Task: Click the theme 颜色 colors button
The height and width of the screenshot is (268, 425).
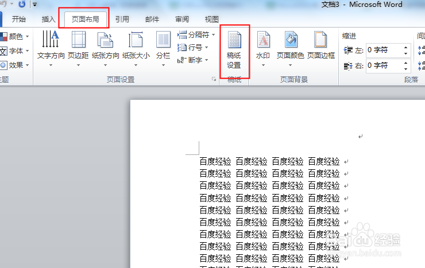Action: pyautogui.click(x=14, y=36)
